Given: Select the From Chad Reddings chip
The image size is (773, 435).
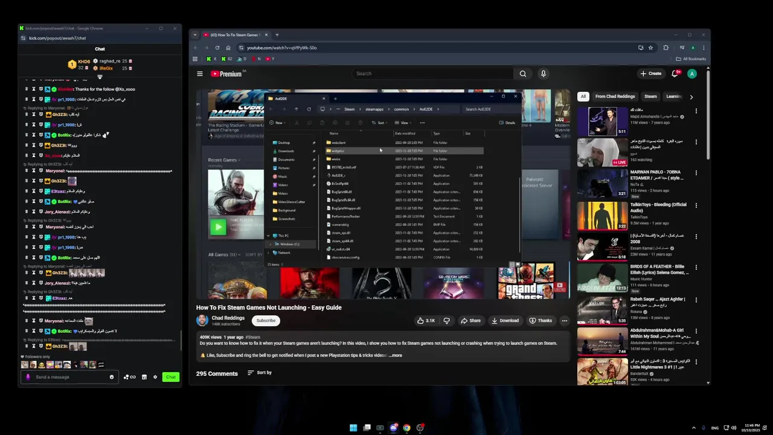Looking at the screenshot, I should (615, 97).
